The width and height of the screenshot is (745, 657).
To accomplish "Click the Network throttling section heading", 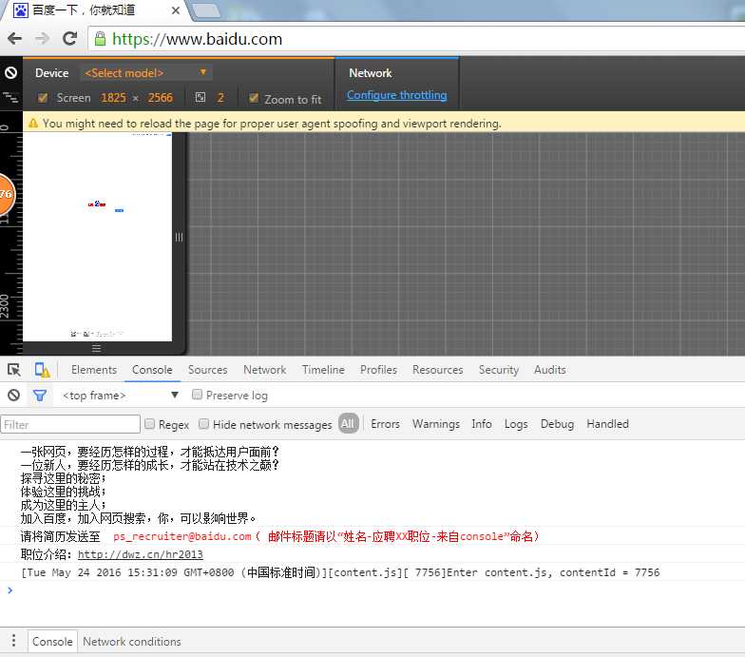I will (371, 72).
